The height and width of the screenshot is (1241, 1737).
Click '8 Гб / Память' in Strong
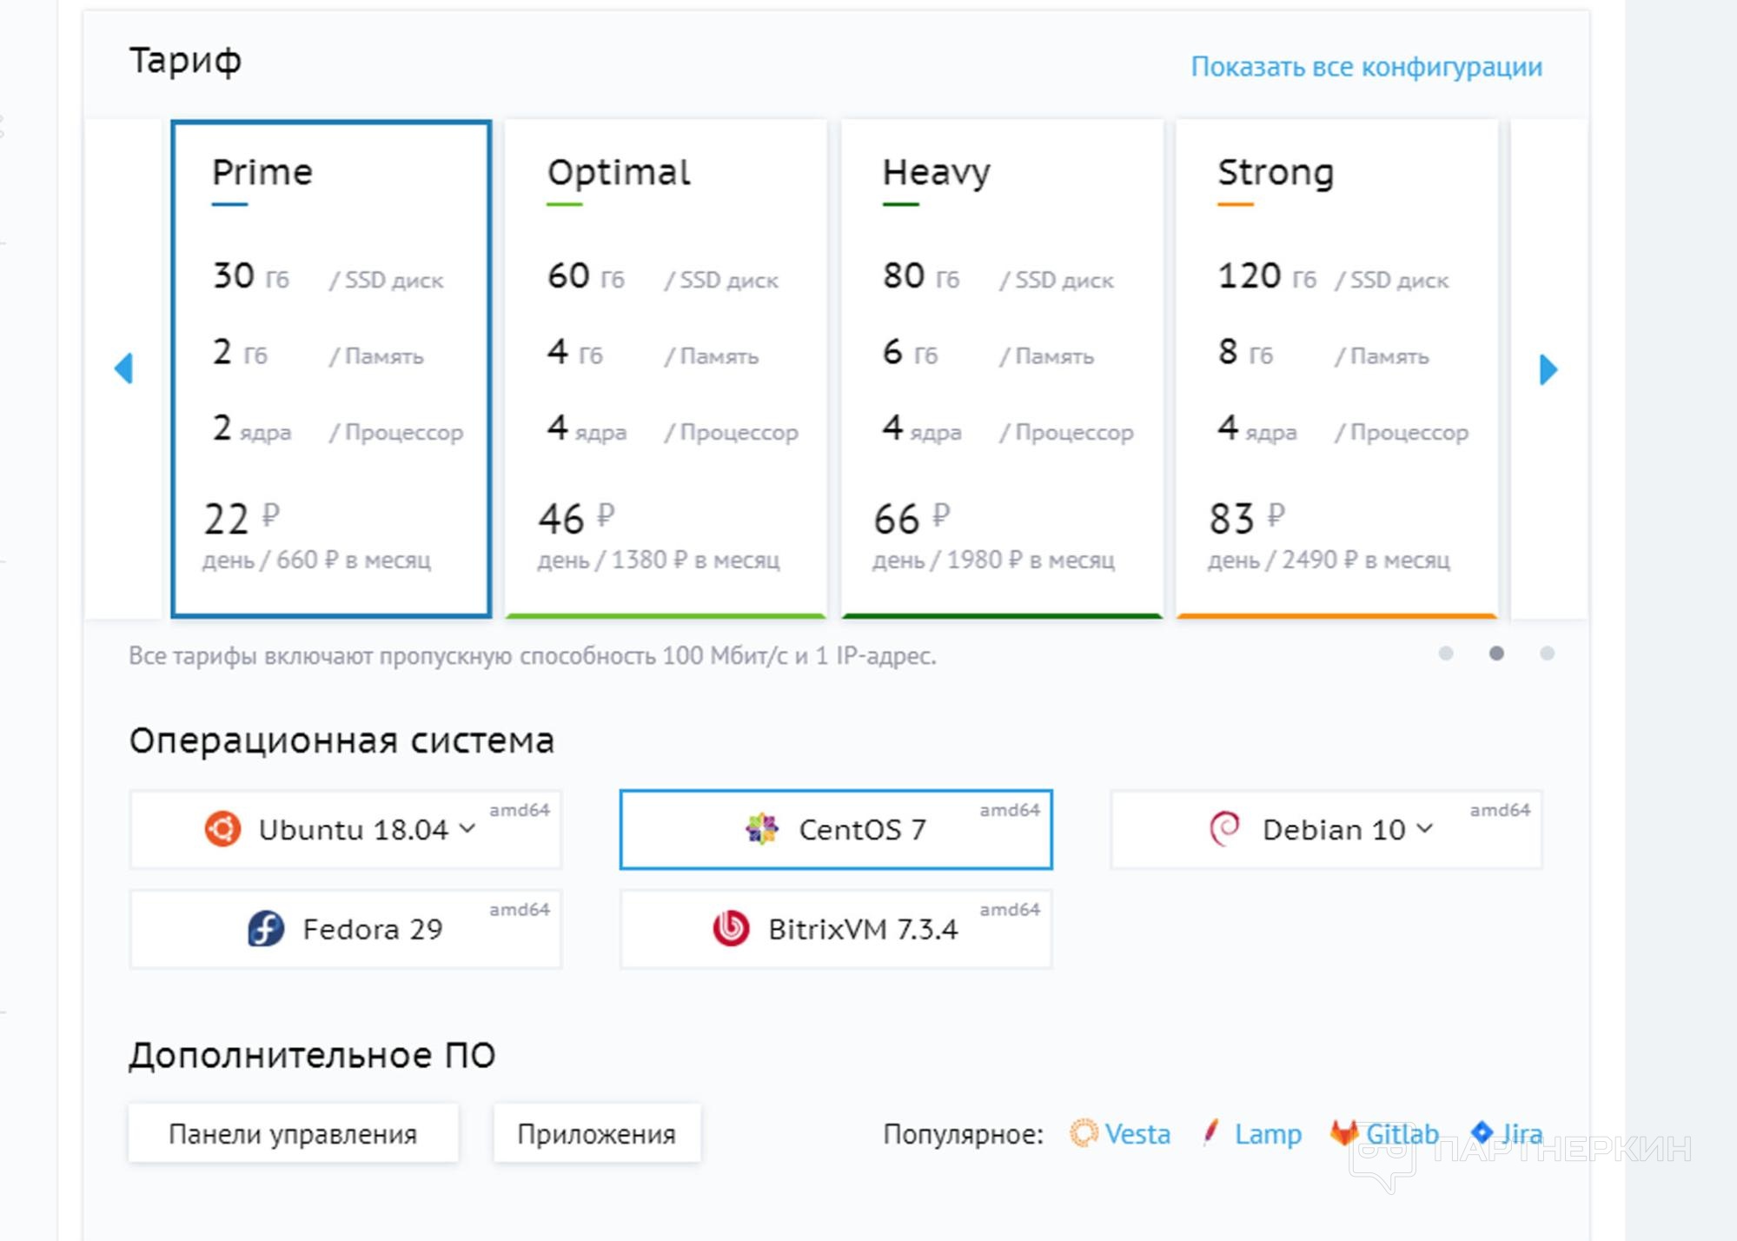click(x=1323, y=352)
